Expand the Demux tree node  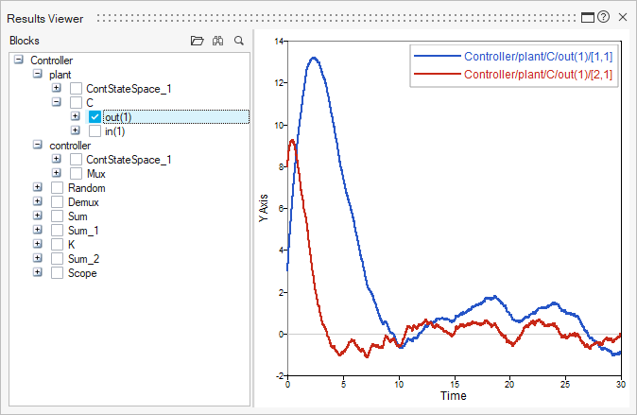coord(37,202)
